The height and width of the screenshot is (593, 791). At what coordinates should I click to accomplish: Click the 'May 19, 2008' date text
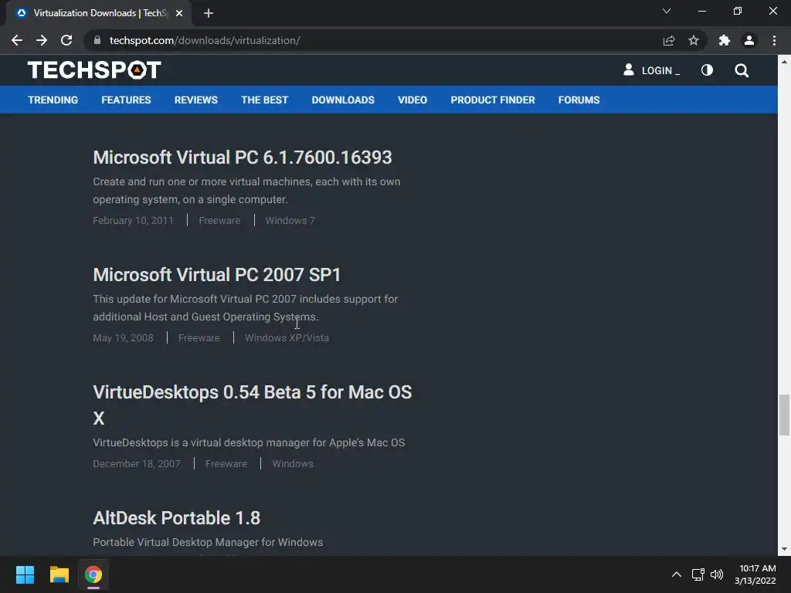(x=123, y=338)
